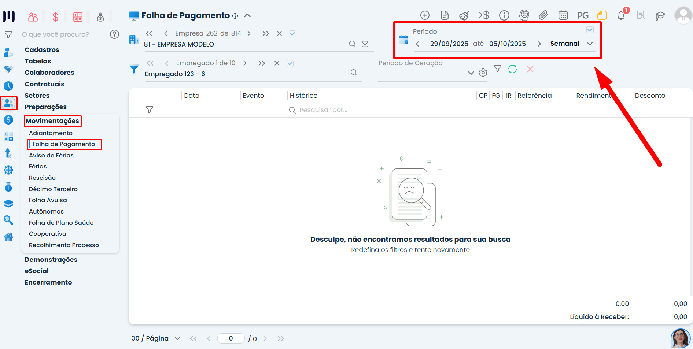
Task: Expand the Período de Geração dropdown
Action: point(471,73)
